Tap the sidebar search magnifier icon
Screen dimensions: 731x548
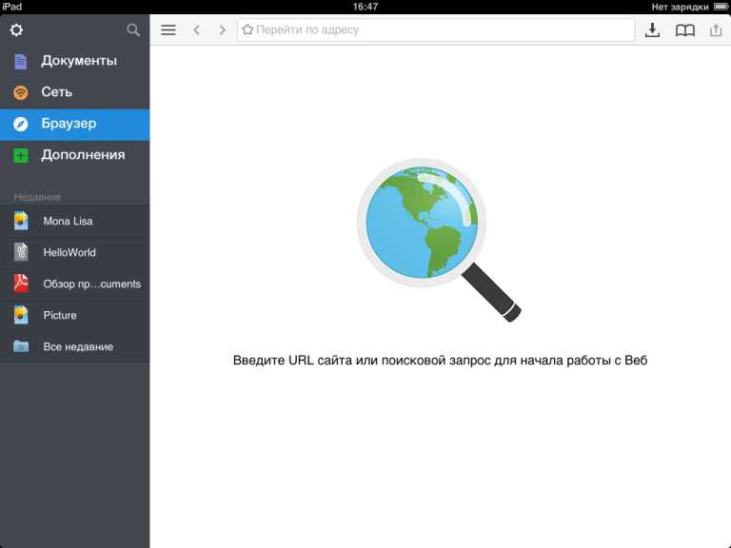pos(133,29)
